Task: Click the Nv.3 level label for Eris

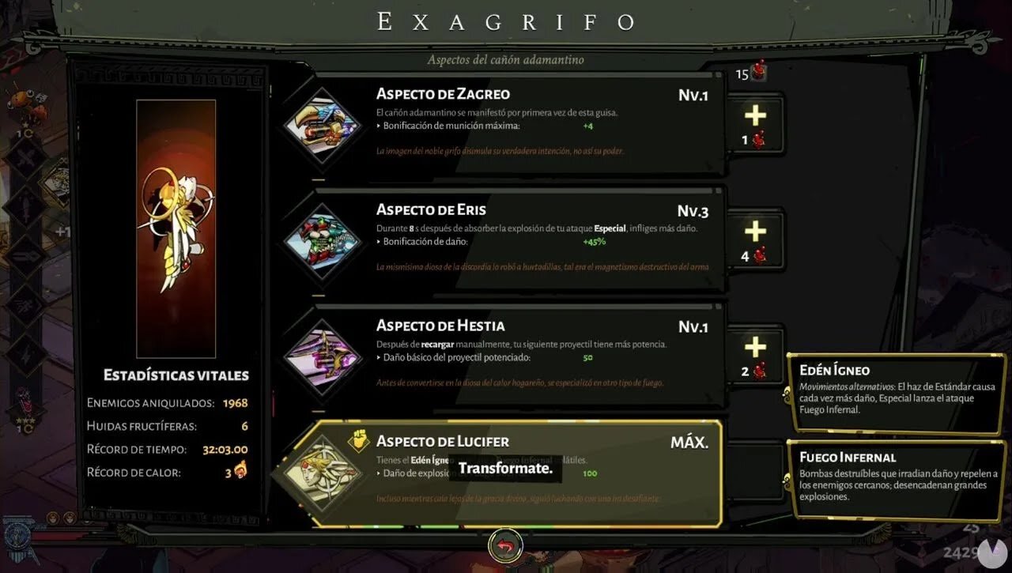Action: pos(693,211)
